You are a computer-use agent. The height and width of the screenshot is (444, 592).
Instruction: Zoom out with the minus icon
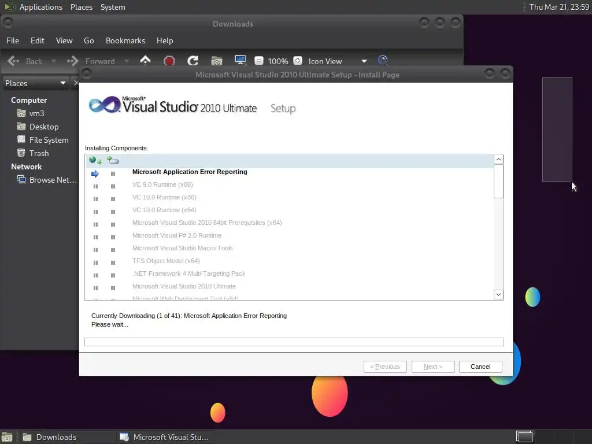coord(258,61)
